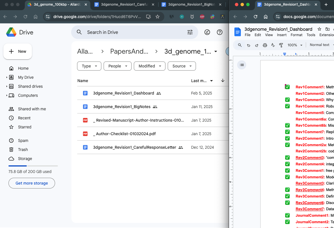Open the 3d_genome folder breadcrumb dropdown
Screen dimensions: 334x228
pyautogui.click(x=216, y=51)
